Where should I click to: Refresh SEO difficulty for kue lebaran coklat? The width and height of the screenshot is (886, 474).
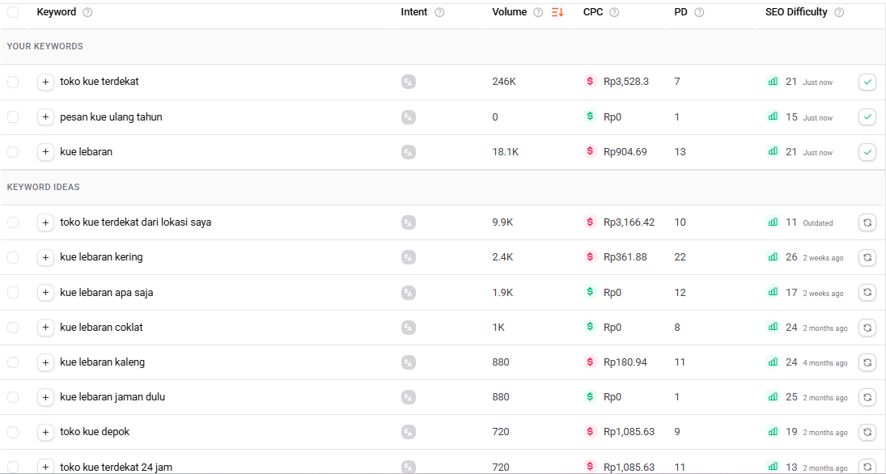(867, 328)
